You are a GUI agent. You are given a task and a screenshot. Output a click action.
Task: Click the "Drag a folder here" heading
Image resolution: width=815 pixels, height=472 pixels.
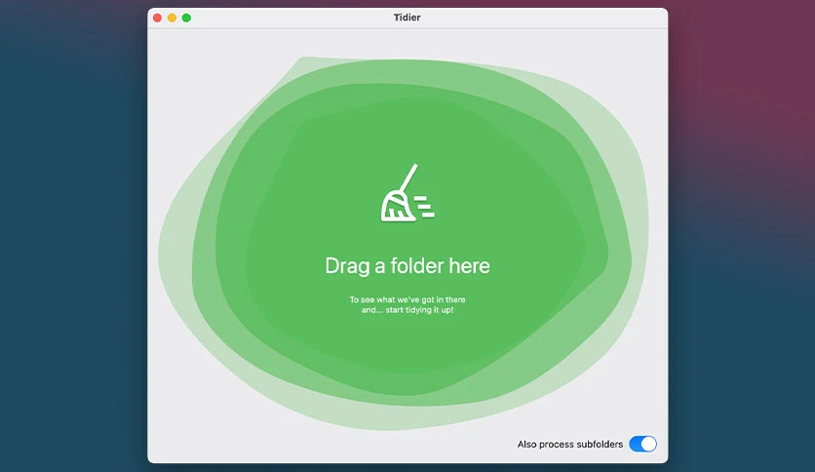point(407,265)
